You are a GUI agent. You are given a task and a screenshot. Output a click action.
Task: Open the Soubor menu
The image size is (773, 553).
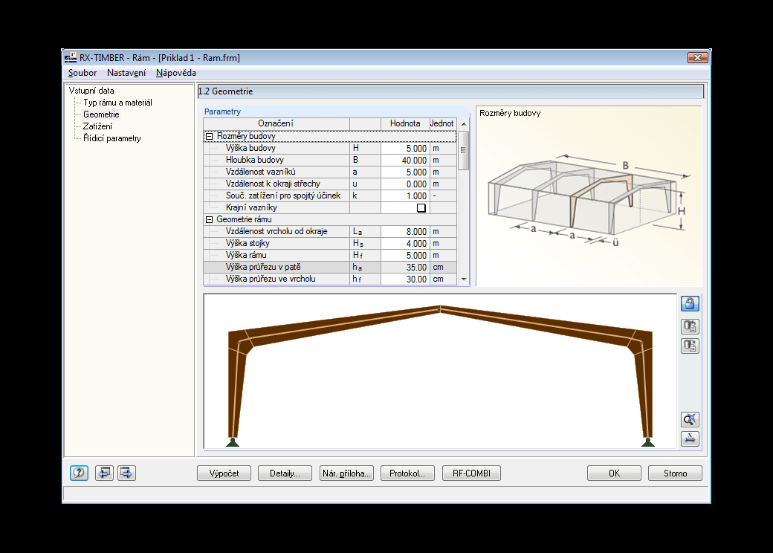[83, 73]
